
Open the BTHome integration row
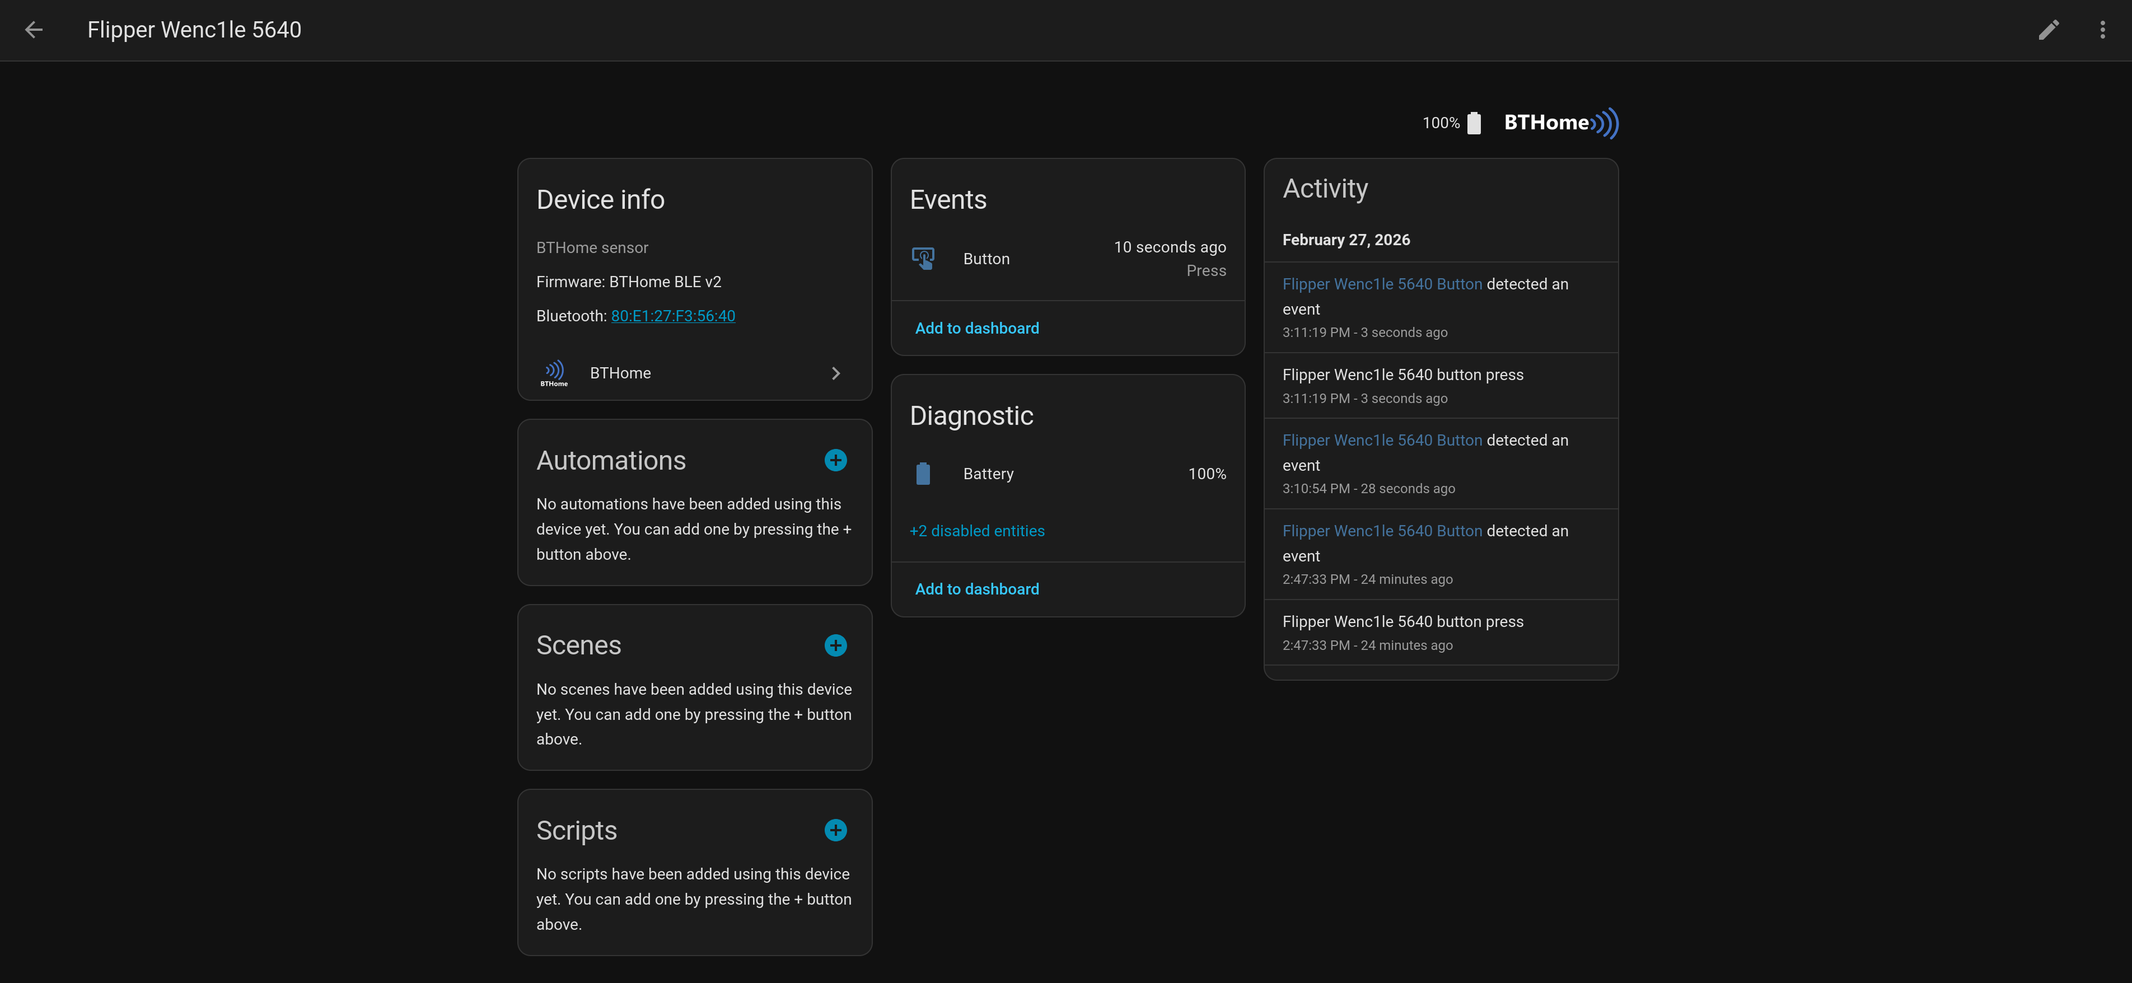(x=694, y=373)
